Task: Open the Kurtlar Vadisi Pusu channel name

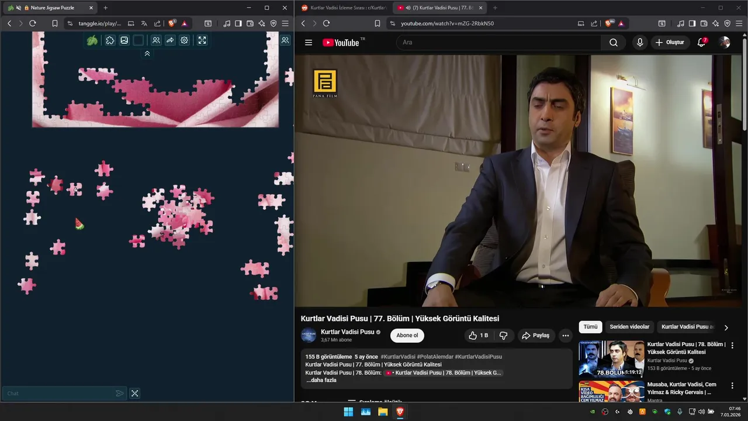Action: click(347, 332)
